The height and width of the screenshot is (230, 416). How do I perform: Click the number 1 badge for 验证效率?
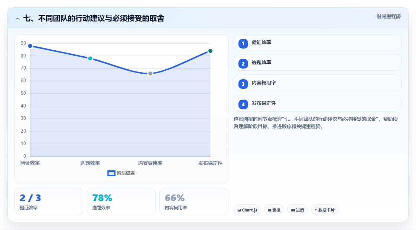pos(243,44)
